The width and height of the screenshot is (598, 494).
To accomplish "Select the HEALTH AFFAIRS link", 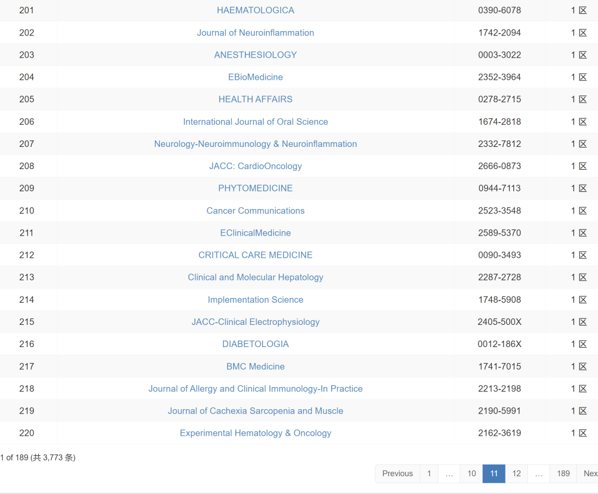I will [255, 99].
